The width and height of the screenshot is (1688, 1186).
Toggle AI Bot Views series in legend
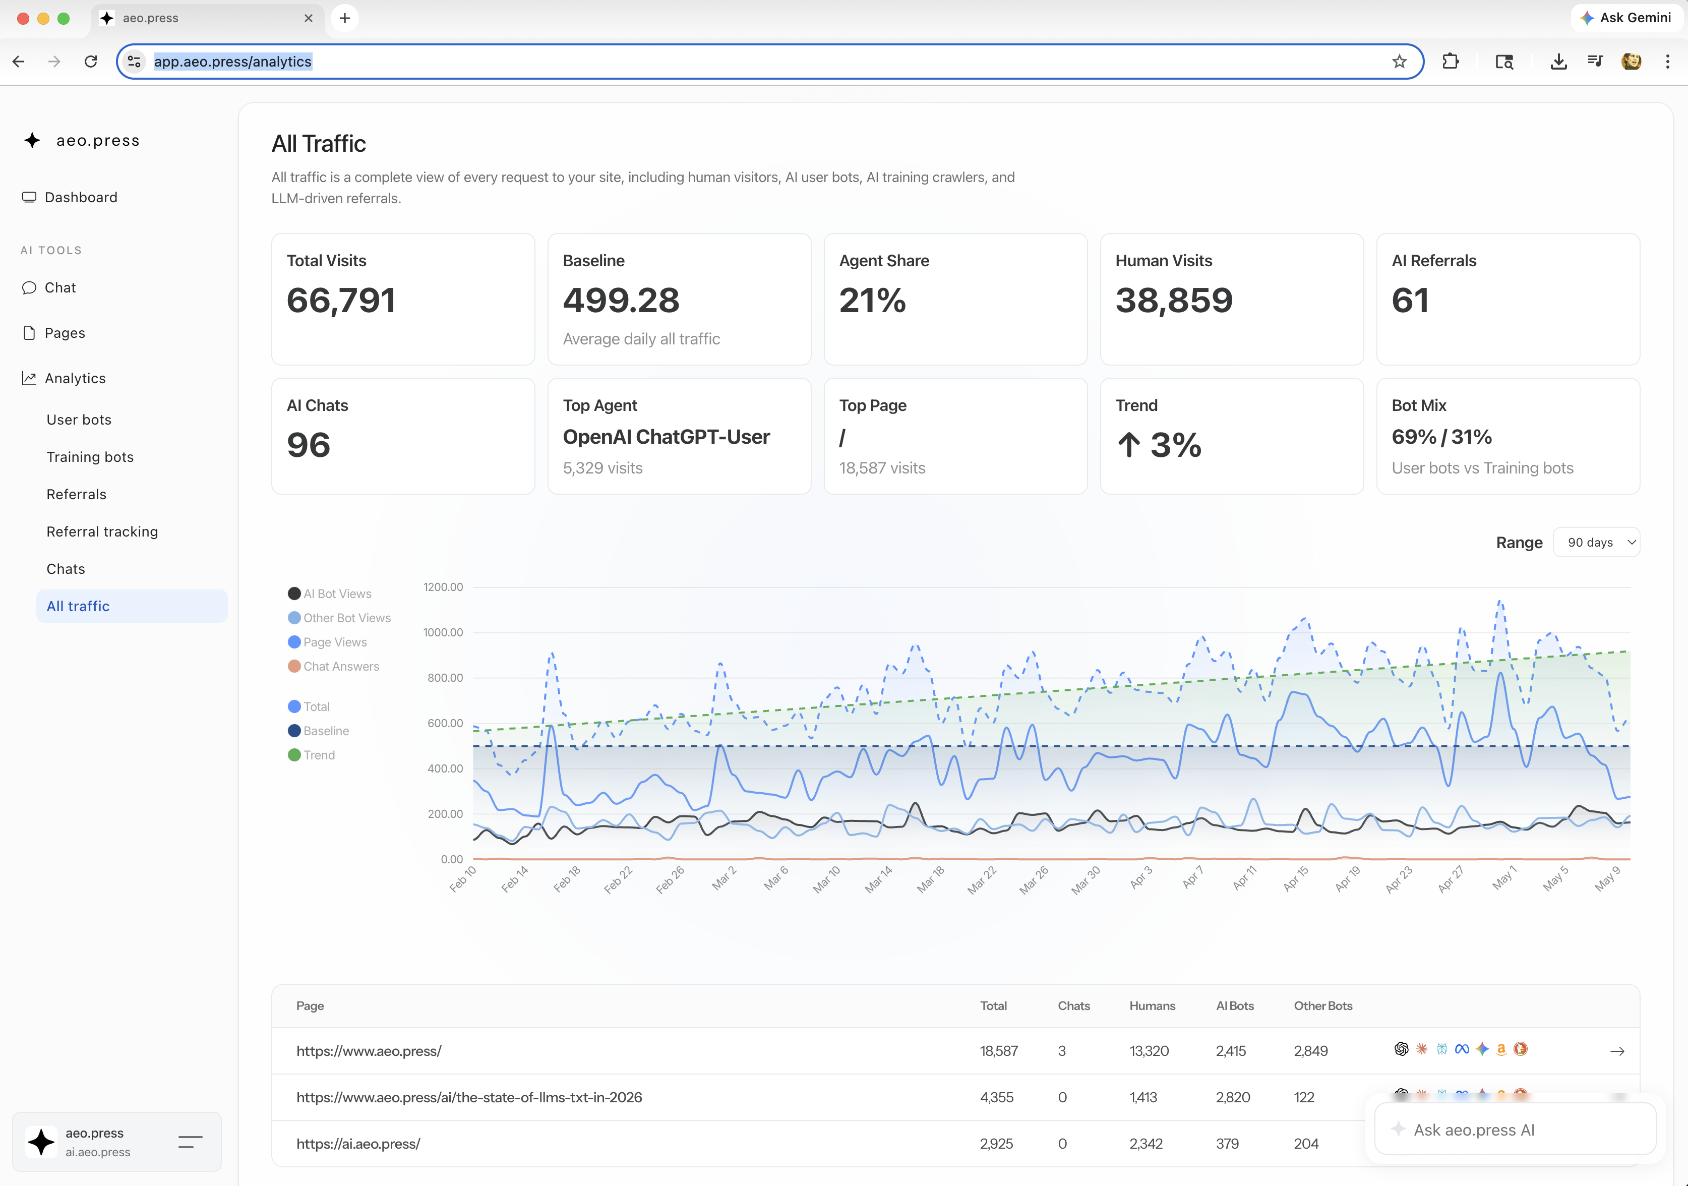point(329,594)
